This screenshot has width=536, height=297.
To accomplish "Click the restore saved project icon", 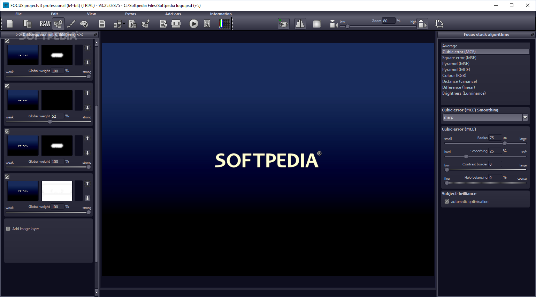I will pyautogui.click(x=163, y=24).
